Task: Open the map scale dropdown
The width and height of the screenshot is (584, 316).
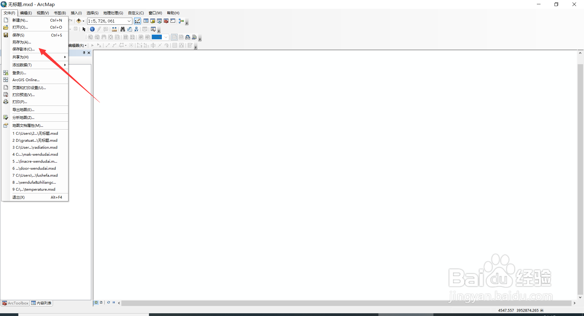Action: [x=129, y=21]
